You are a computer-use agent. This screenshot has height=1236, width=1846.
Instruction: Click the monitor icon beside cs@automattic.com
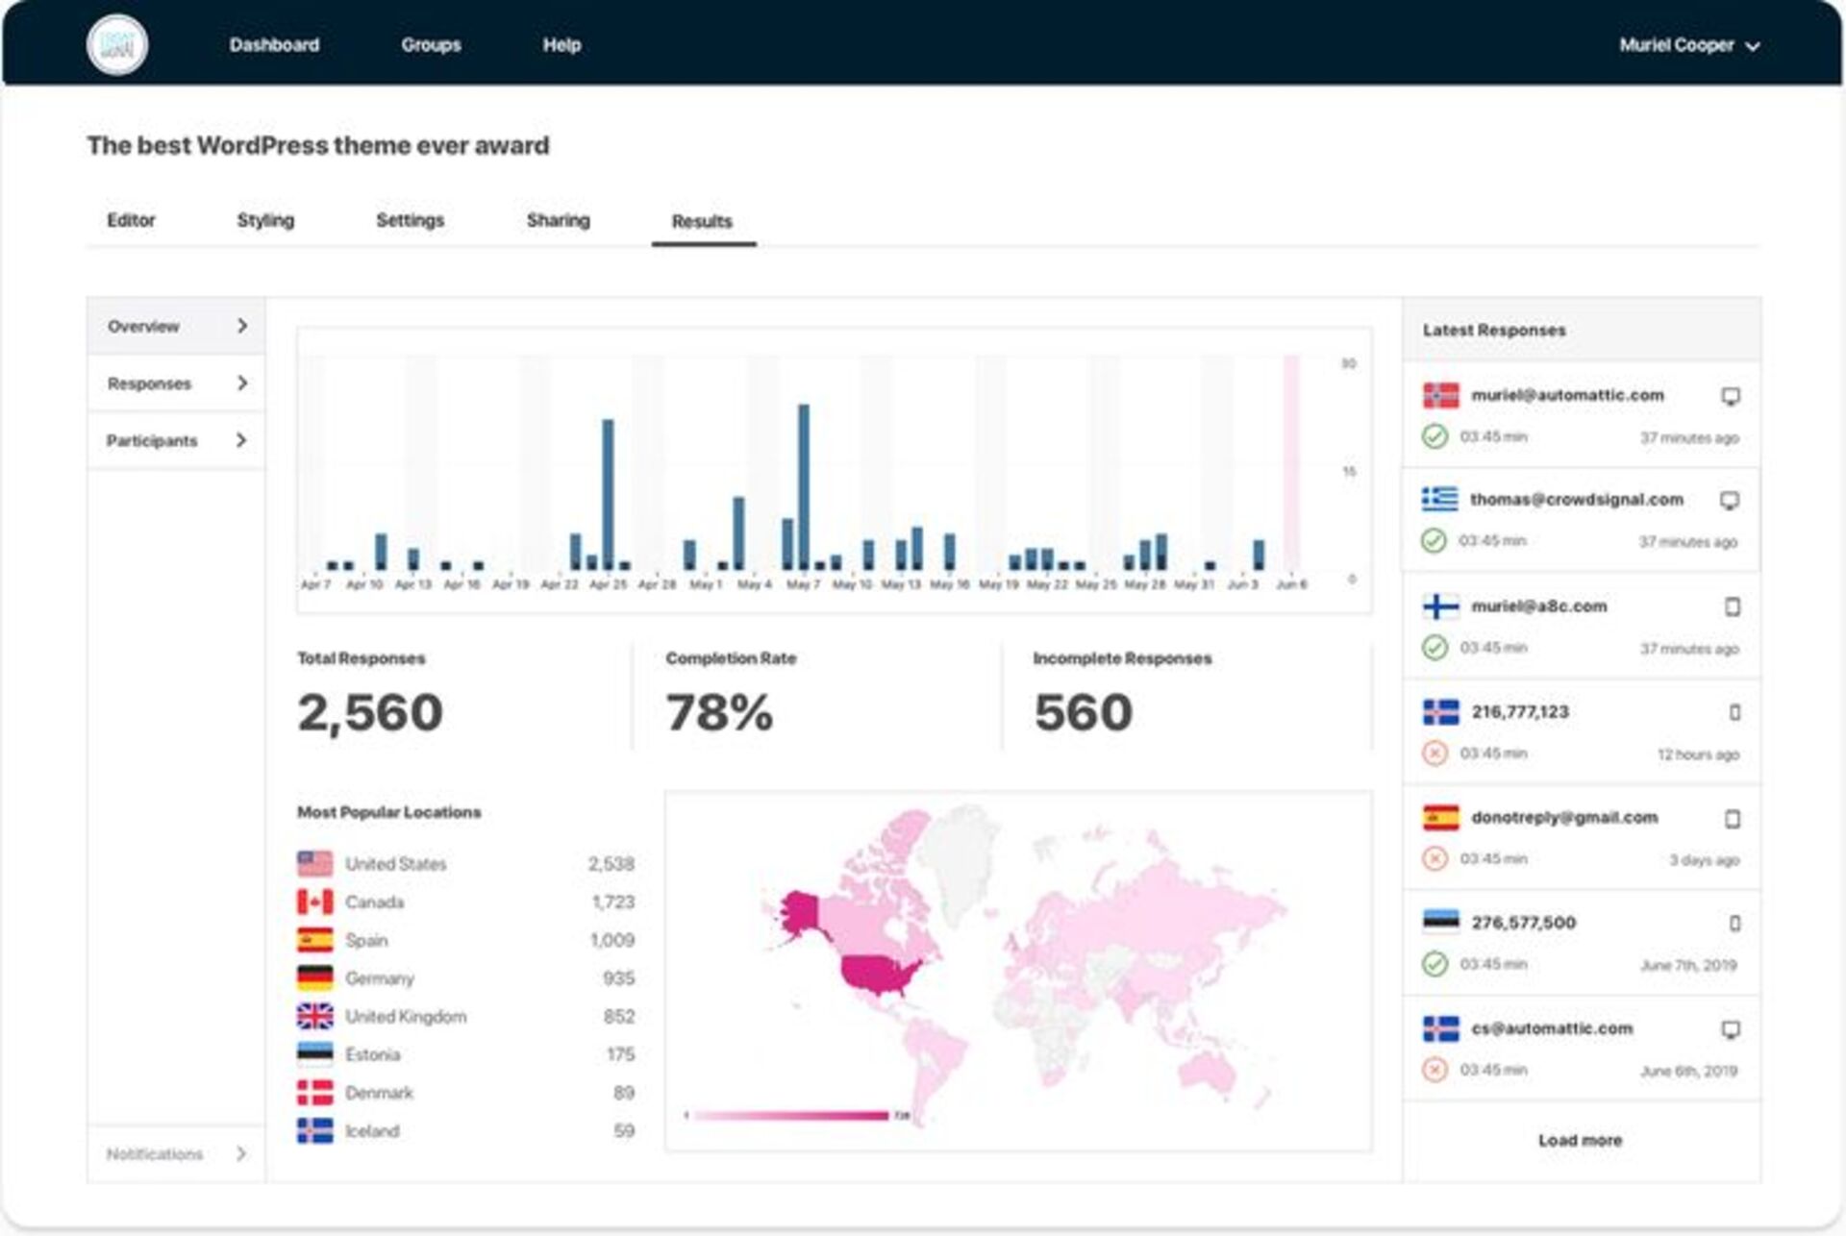pyautogui.click(x=1733, y=1028)
